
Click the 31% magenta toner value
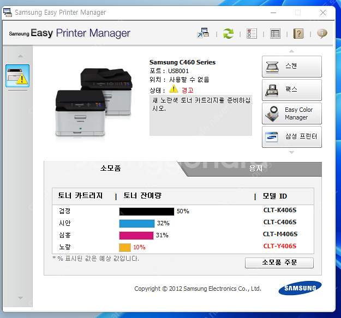[162, 235]
